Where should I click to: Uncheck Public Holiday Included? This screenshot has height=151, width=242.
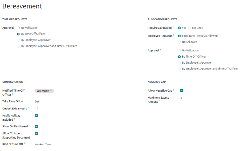pyautogui.click(x=36, y=115)
